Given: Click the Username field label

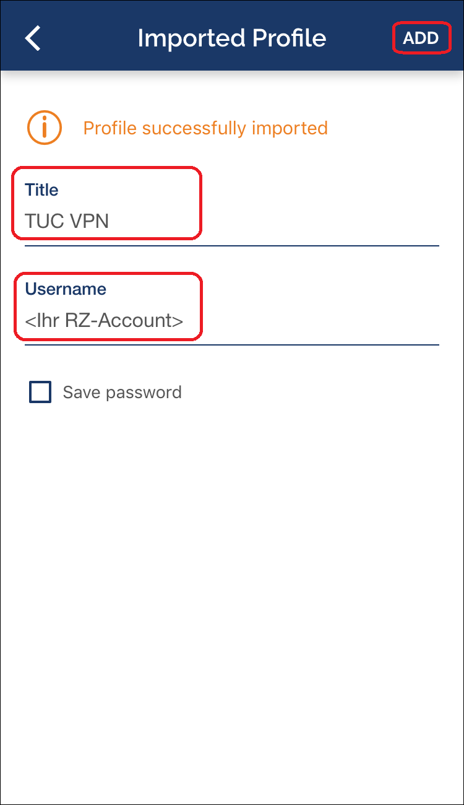Looking at the screenshot, I should [66, 289].
